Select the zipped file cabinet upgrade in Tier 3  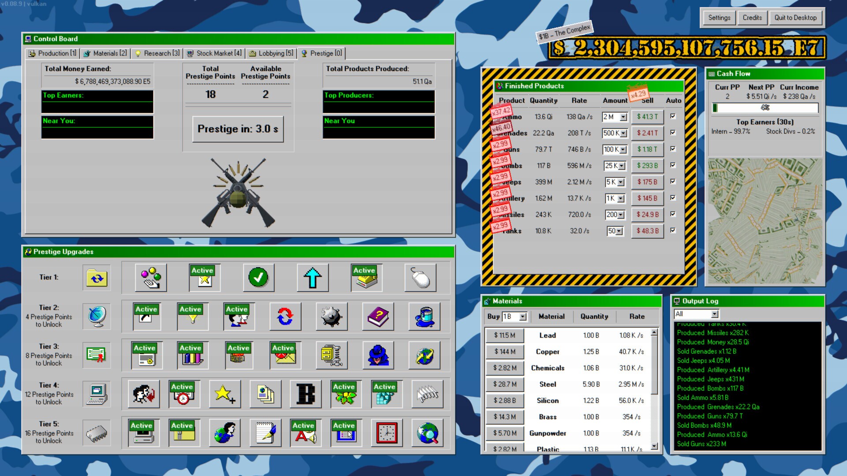click(331, 355)
